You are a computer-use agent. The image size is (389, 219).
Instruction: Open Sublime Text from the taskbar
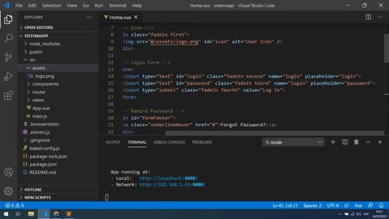pos(69,214)
